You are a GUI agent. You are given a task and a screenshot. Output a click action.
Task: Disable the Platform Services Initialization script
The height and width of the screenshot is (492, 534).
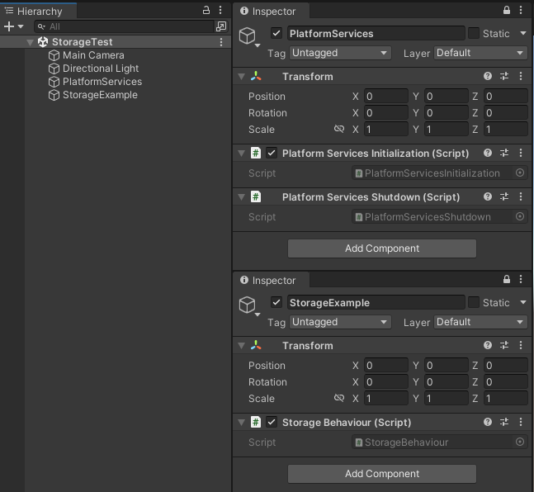tap(272, 153)
